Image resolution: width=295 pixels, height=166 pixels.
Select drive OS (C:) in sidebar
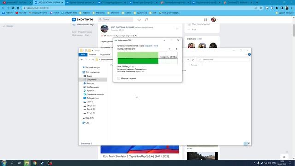coord(88,102)
